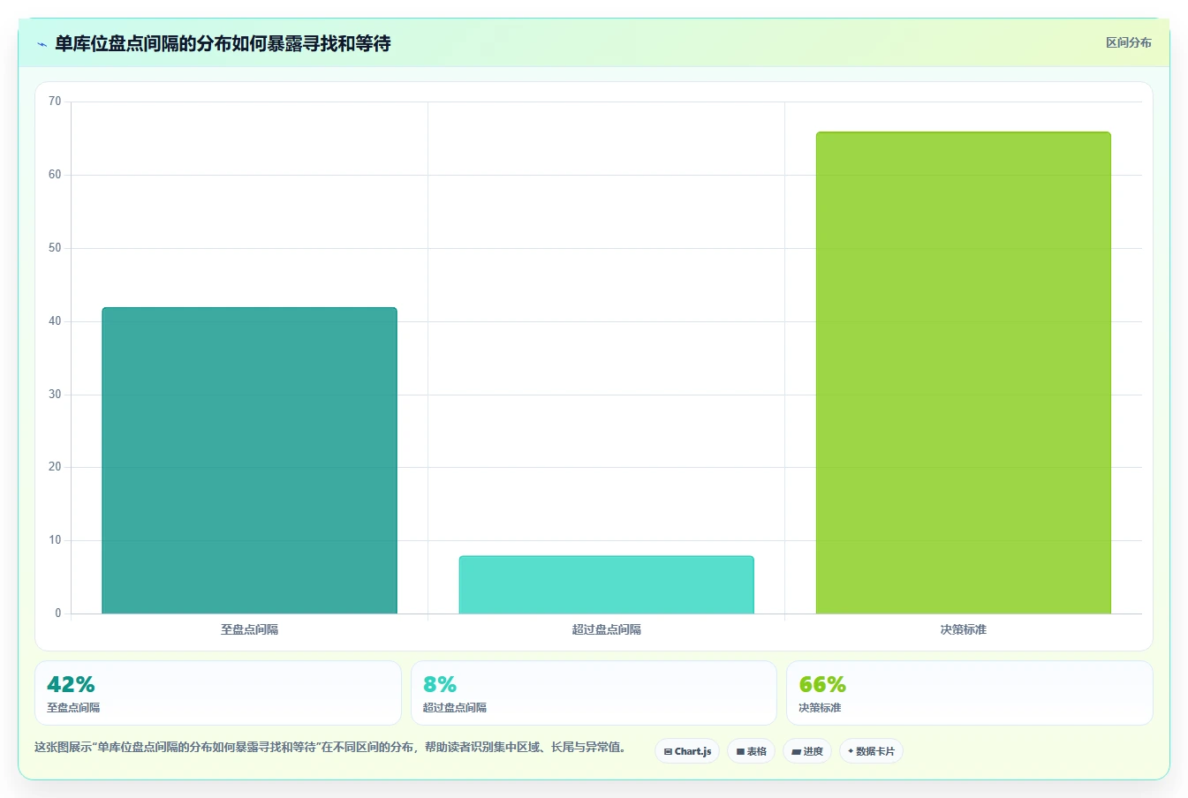The width and height of the screenshot is (1188, 798).
Task: Click the 表格 tag
Action: point(751,751)
